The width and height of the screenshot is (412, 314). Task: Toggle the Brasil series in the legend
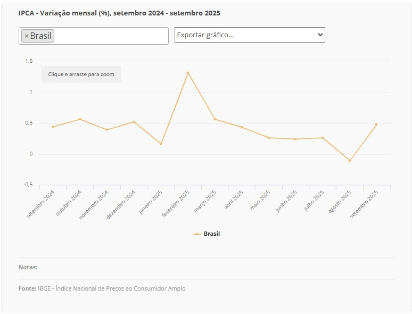click(x=211, y=234)
